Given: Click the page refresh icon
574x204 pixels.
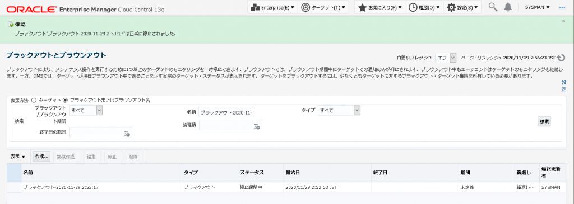Looking at the screenshot, I should (561, 58).
